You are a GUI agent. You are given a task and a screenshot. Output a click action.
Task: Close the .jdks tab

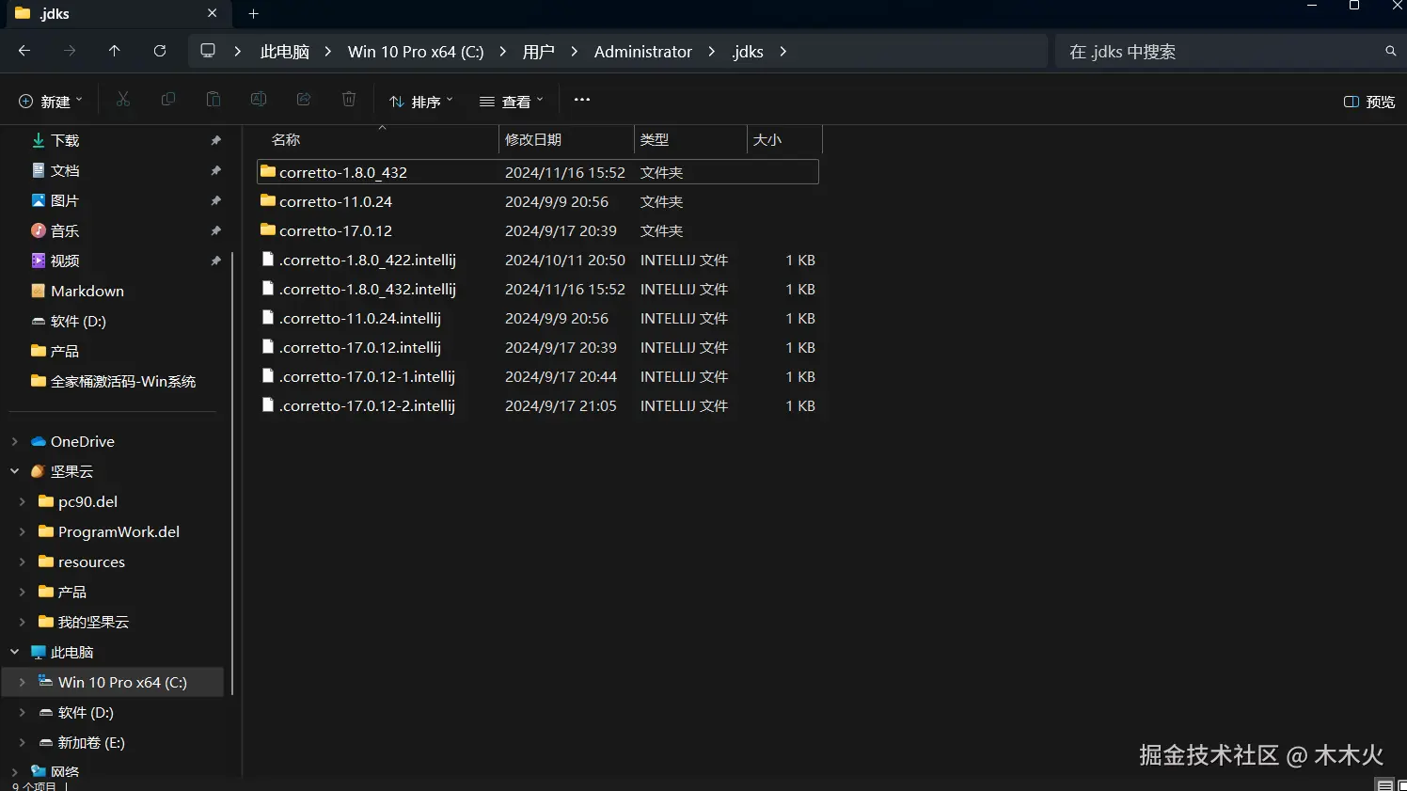point(212,13)
